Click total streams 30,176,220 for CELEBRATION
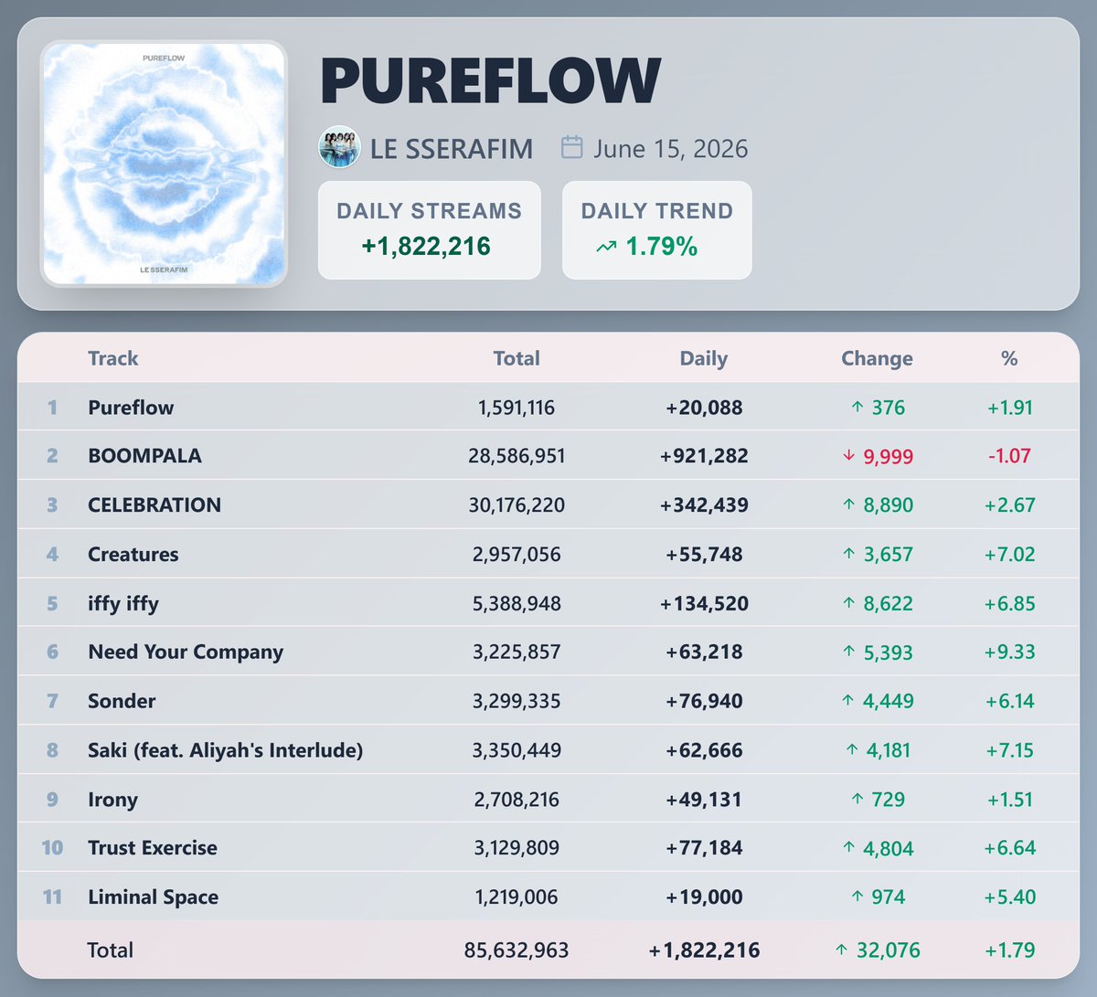Screen dimensions: 1097x997 (x=517, y=504)
